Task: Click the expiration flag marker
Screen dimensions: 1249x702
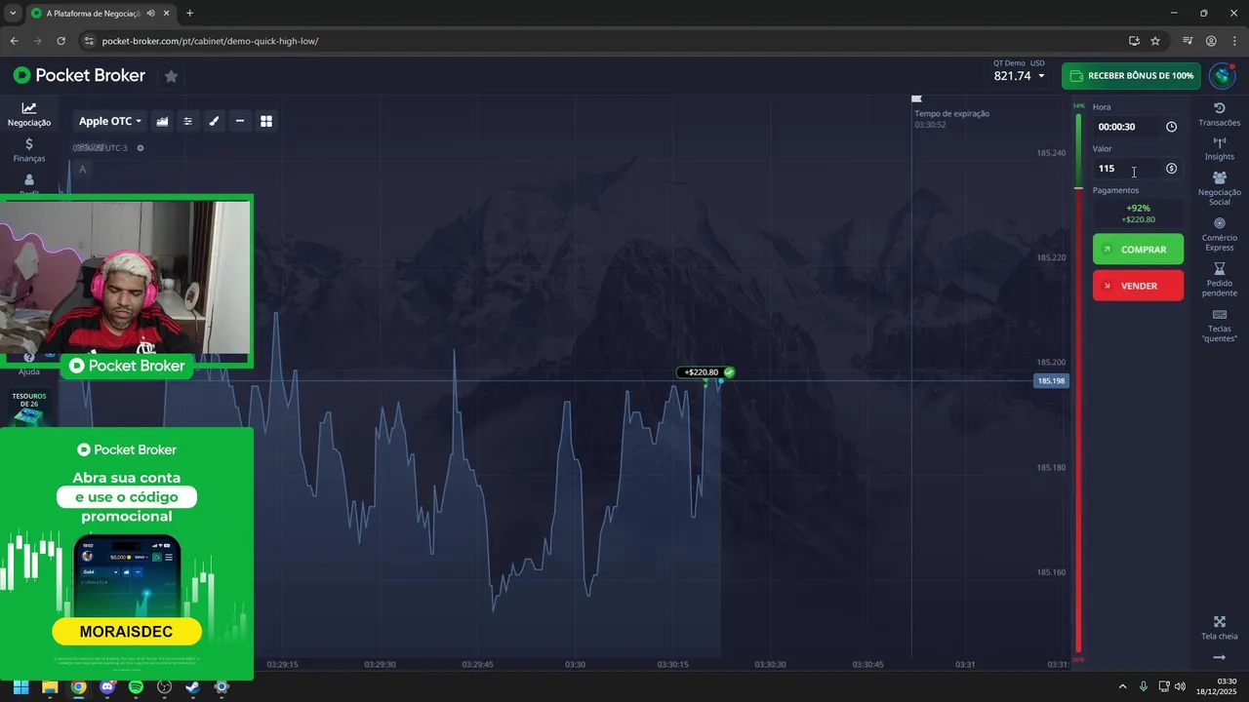Action: [x=916, y=98]
